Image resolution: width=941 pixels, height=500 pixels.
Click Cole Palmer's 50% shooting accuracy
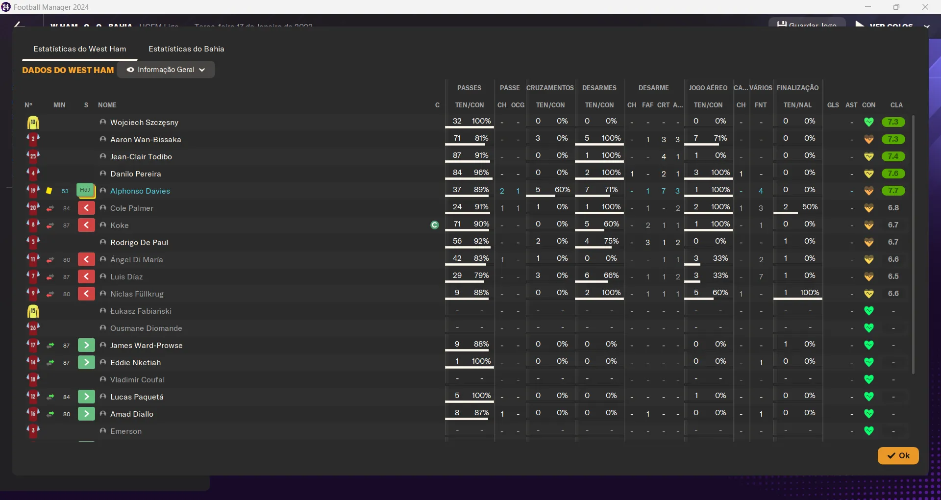[x=810, y=207]
